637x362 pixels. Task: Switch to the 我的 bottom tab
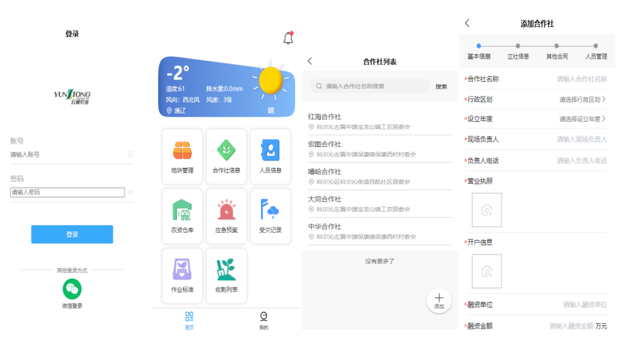tap(264, 321)
